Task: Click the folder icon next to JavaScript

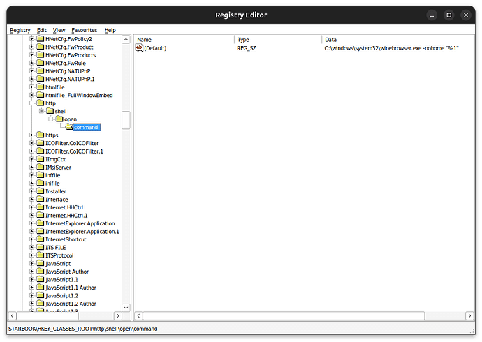Action: (x=40, y=264)
